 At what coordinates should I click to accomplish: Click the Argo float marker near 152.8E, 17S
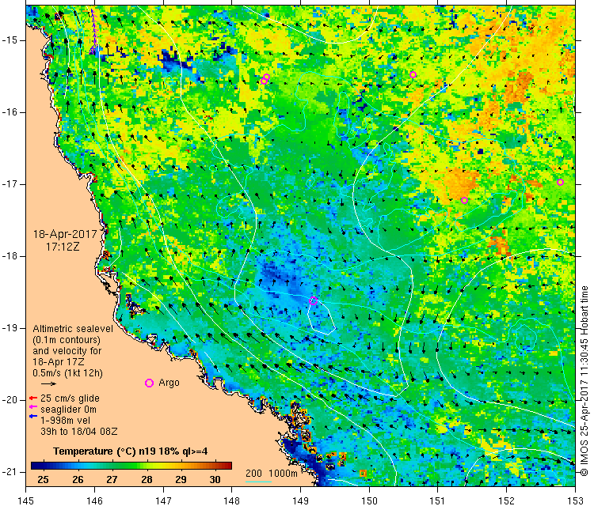[x=560, y=183]
